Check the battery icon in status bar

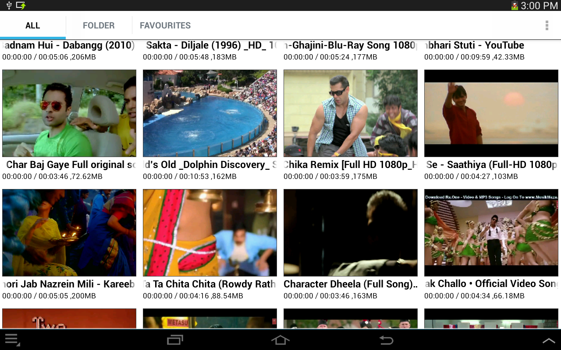pyautogui.click(x=515, y=6)
